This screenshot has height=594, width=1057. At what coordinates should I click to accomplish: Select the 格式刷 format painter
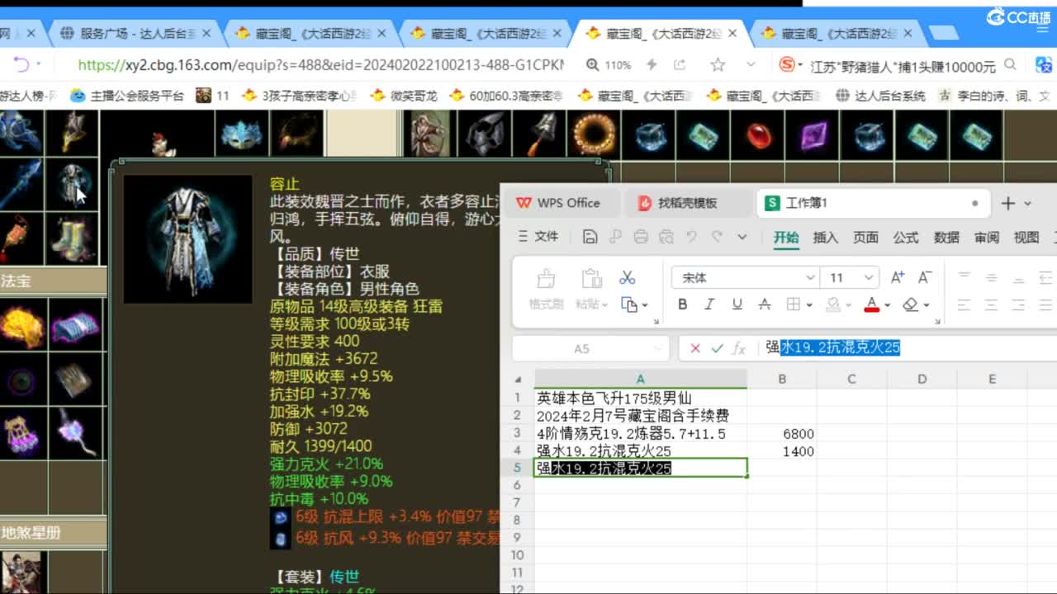(546, 278)
